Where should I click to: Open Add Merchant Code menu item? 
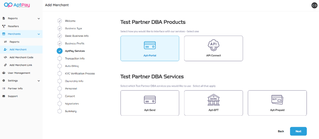coord(21,57)
